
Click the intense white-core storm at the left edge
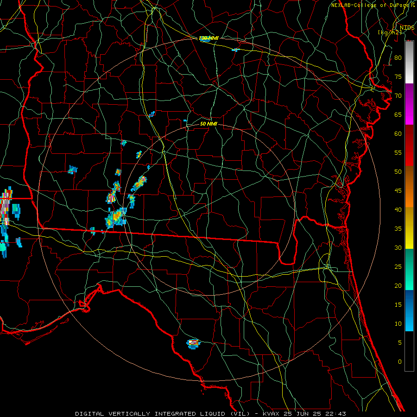click(x=5, y=206)
